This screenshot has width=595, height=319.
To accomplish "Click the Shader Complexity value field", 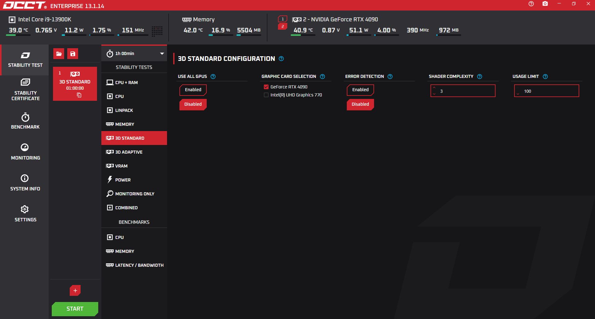I will [463, 91].
